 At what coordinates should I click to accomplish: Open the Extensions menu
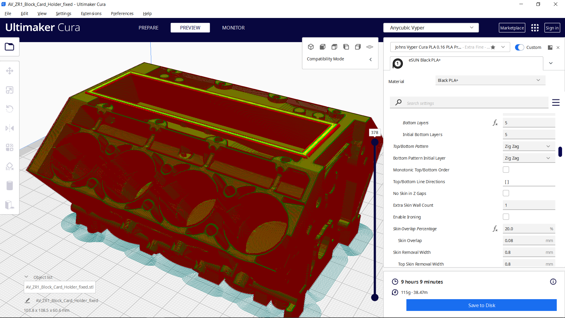[x=91, y=14]
